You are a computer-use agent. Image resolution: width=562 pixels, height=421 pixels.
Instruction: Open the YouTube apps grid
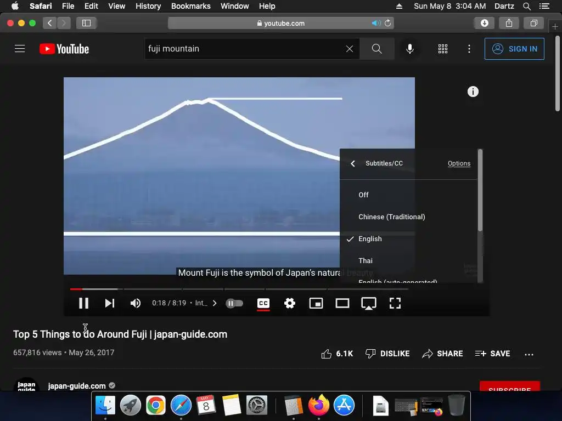[x=443, y=49]
